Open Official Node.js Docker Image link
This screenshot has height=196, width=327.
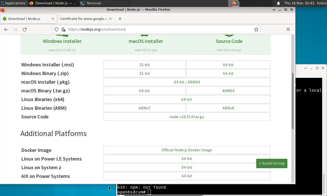(x=187, y=150)
